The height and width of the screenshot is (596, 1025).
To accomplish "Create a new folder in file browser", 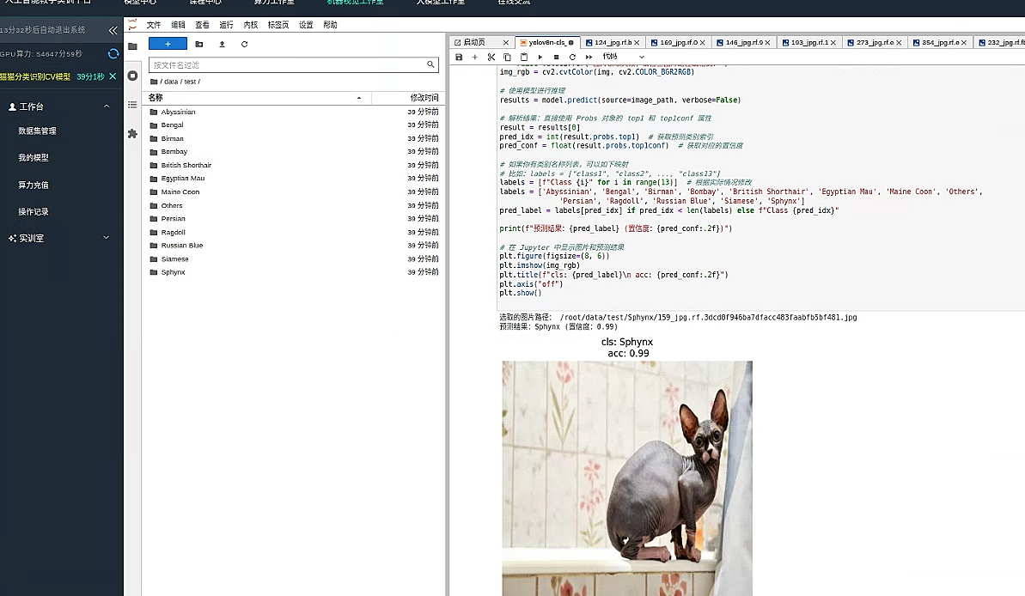I will click(x=199, y=44).
